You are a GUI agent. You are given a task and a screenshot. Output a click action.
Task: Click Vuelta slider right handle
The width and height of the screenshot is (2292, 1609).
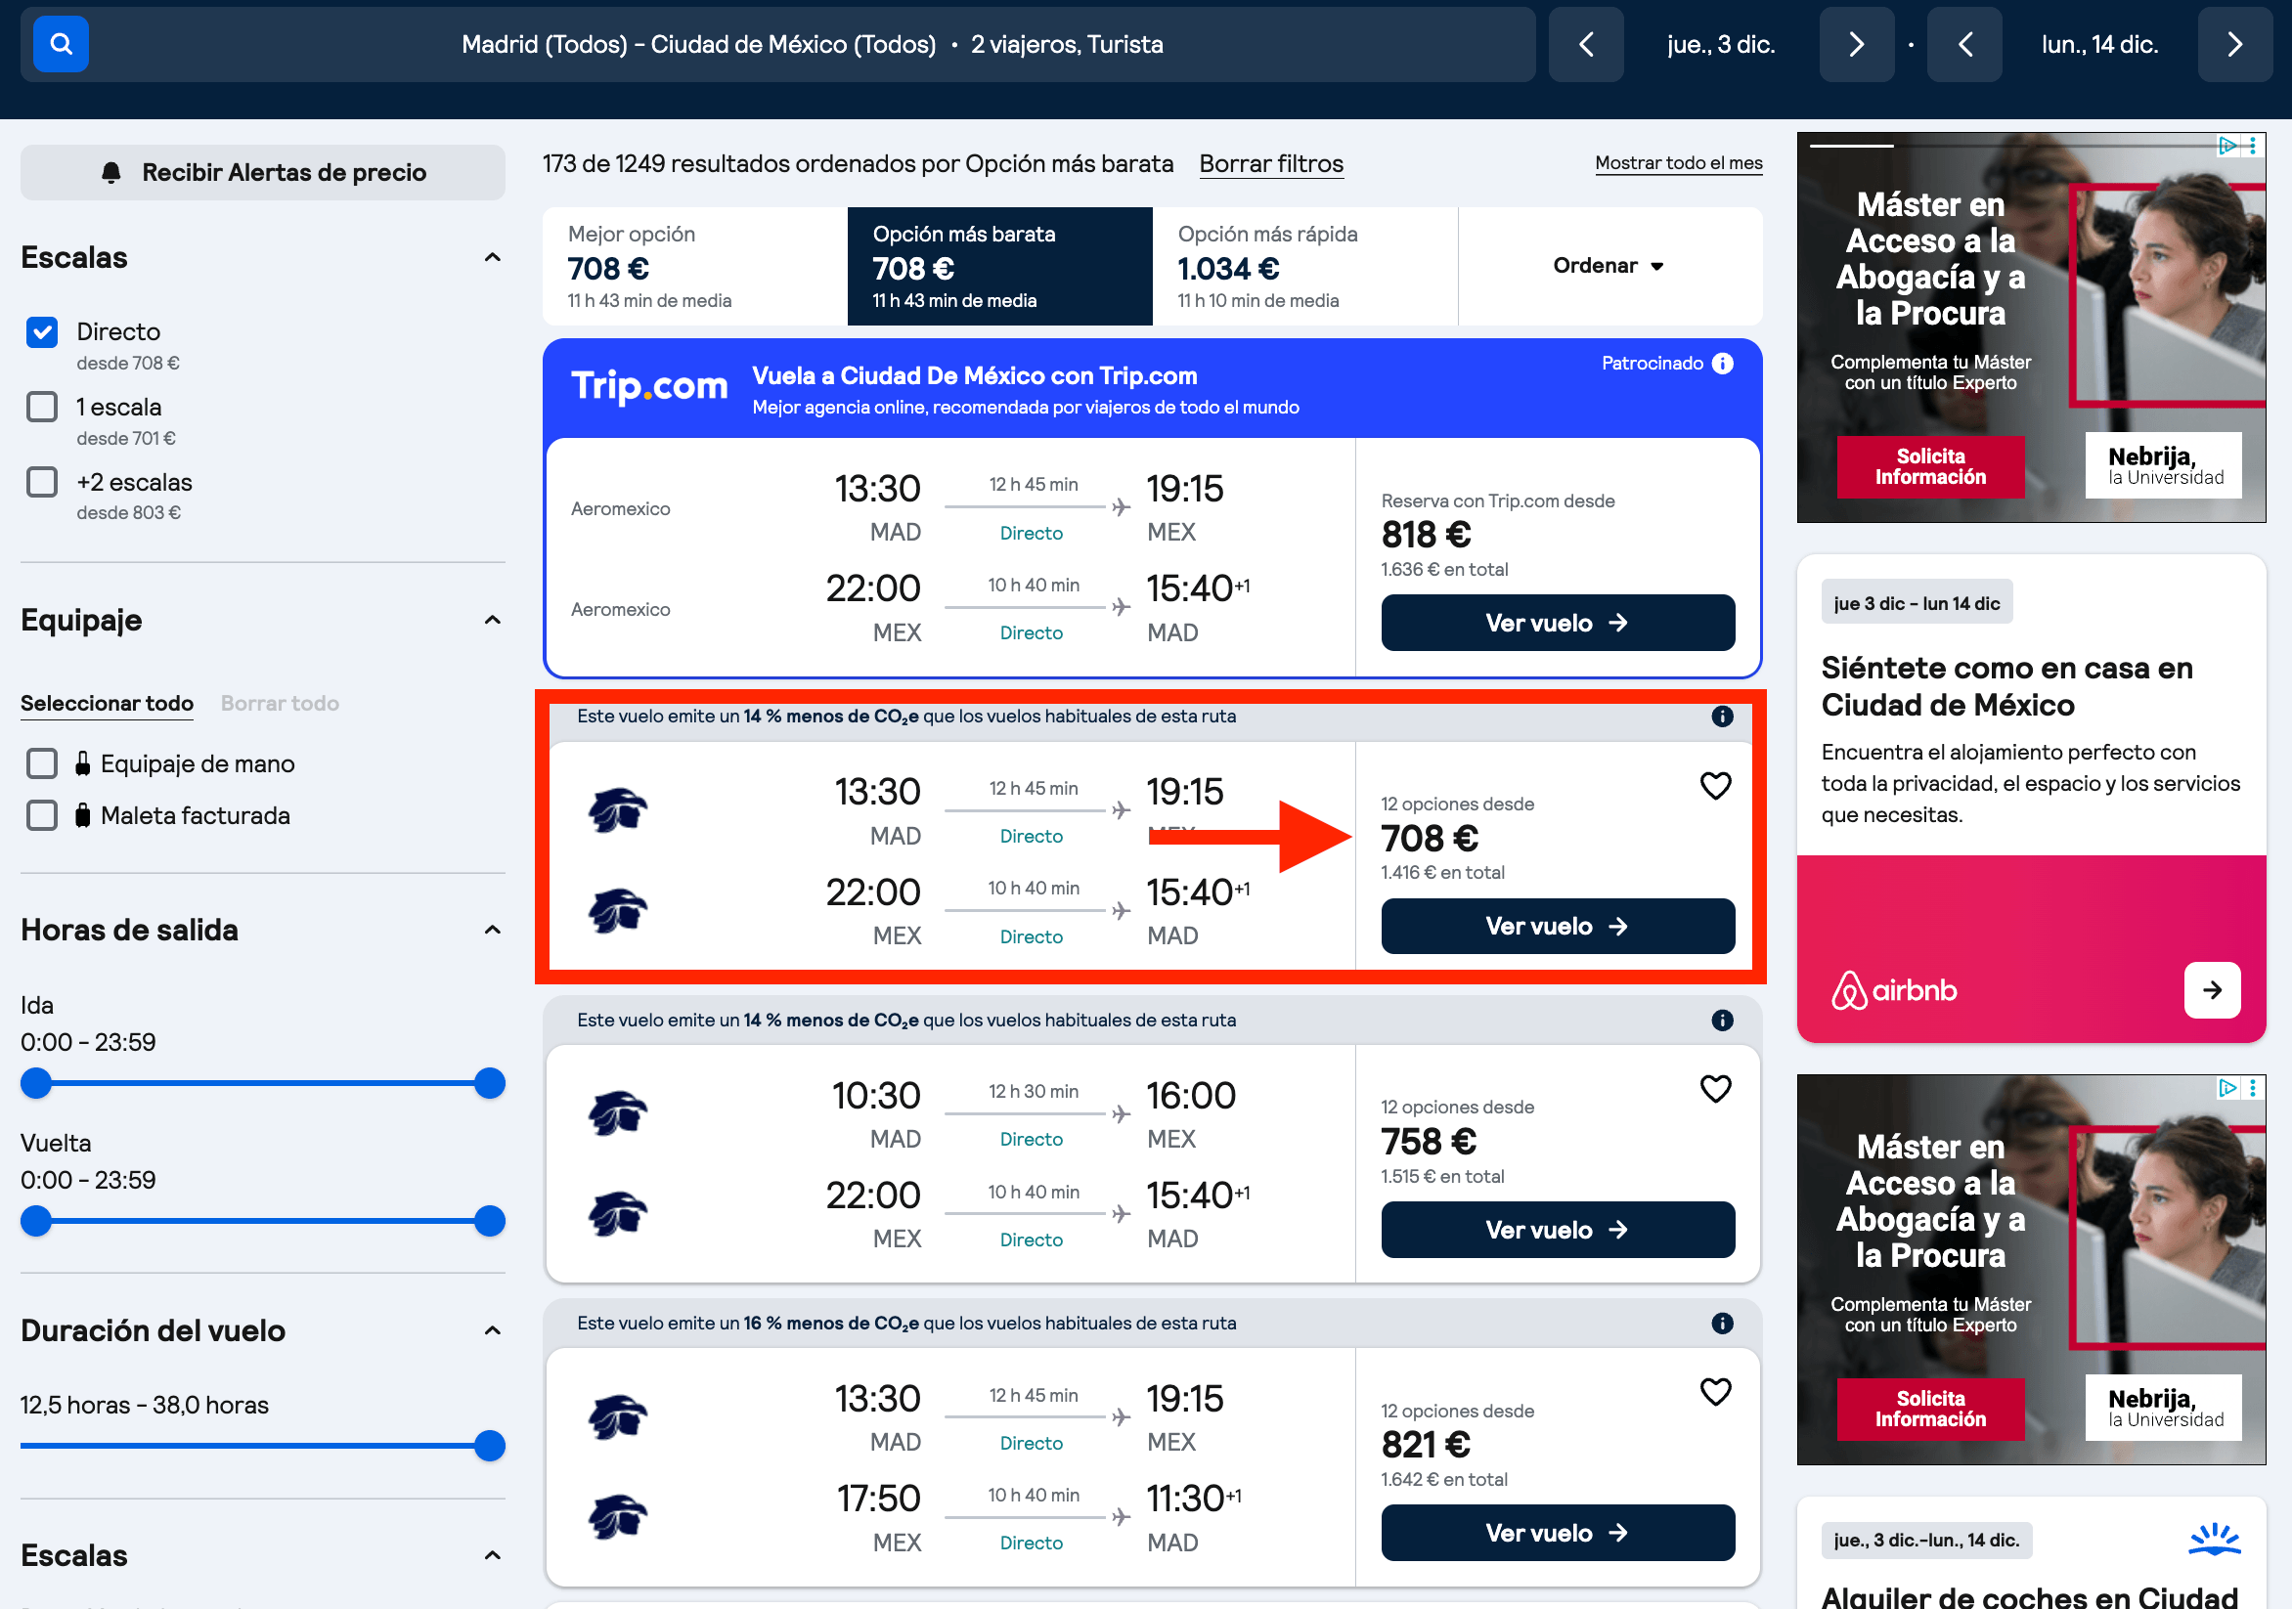[x=489, y=1221]
